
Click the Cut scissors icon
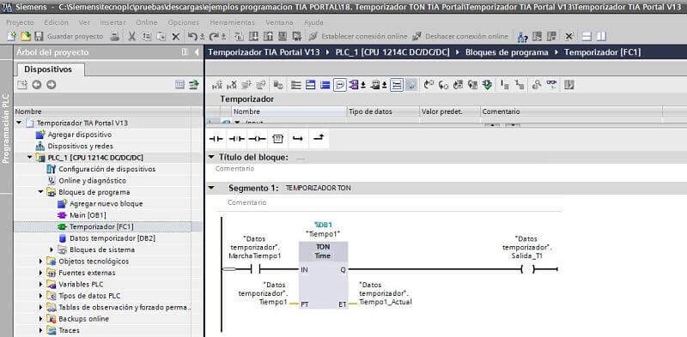pyautogui.click(x=131, y=36)
